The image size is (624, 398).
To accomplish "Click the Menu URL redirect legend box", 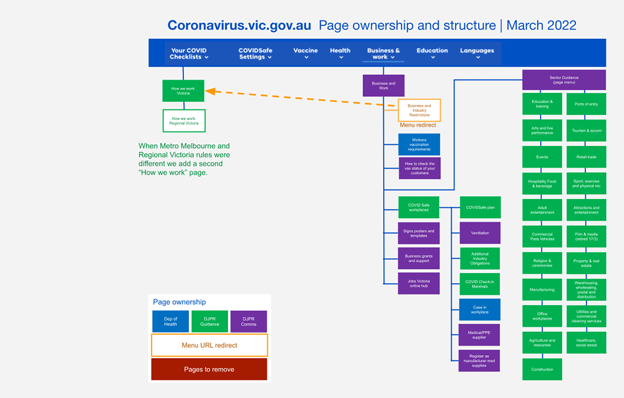I will (x=209, y=345).
